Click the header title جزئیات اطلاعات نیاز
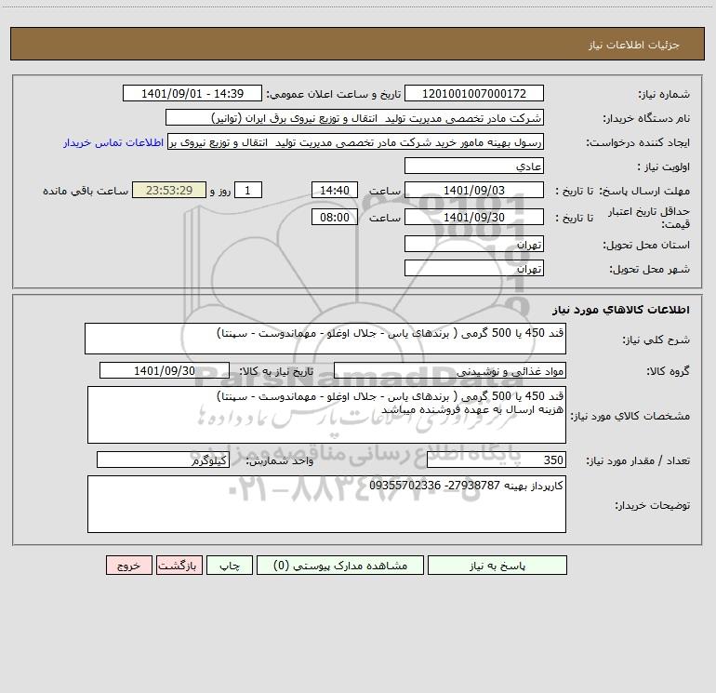The height and width of the screenshot is (693, 716). click(x=633, y=45)
